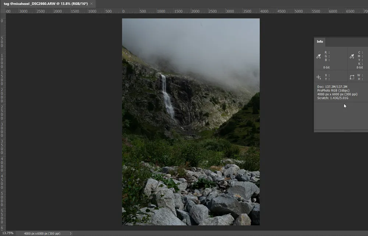Select the RGB eyedropper icon in Info panel

(x=319, y=56)
